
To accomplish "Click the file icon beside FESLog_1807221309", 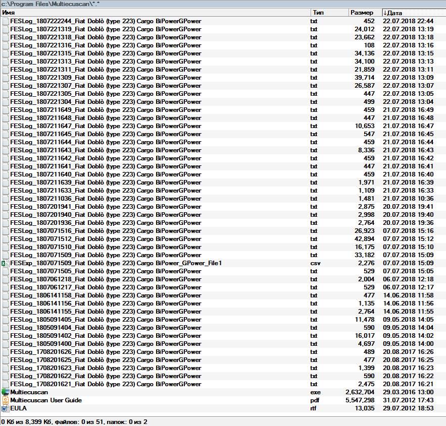I will click(5, 78).
